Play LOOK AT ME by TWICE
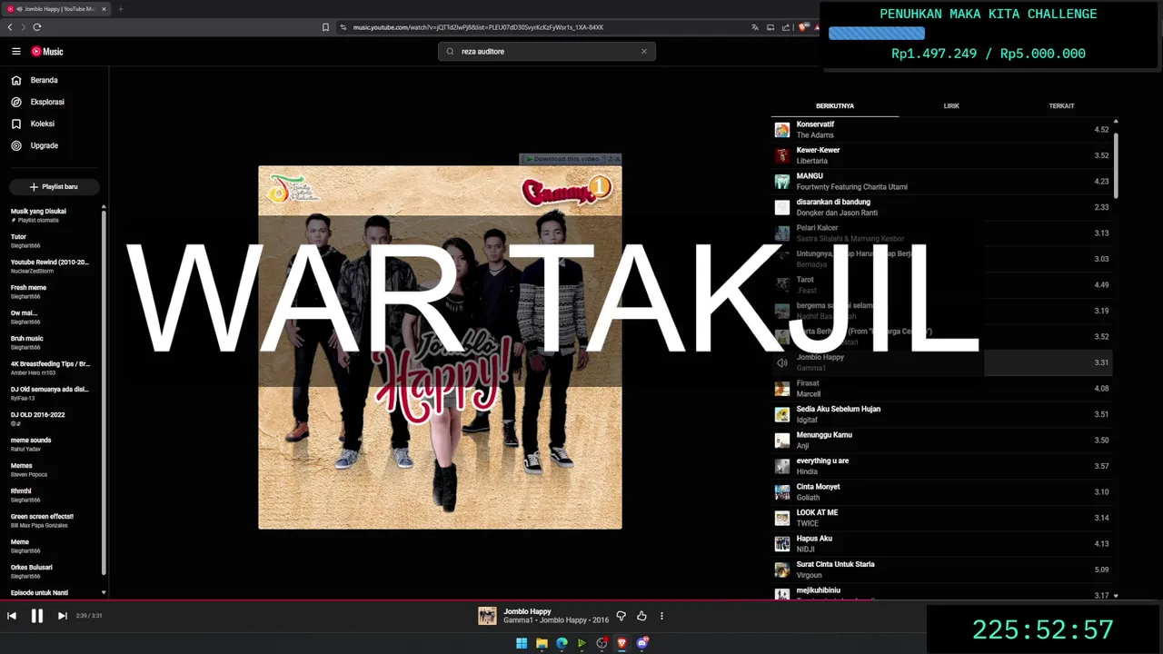 (x=942, y=518)
